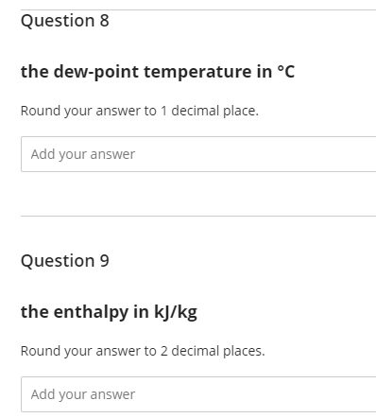The width and height of the screenshot is (376, 418).
Task: Click the numeral 8 in the Question 8 heading
Action: pos(105,21)
